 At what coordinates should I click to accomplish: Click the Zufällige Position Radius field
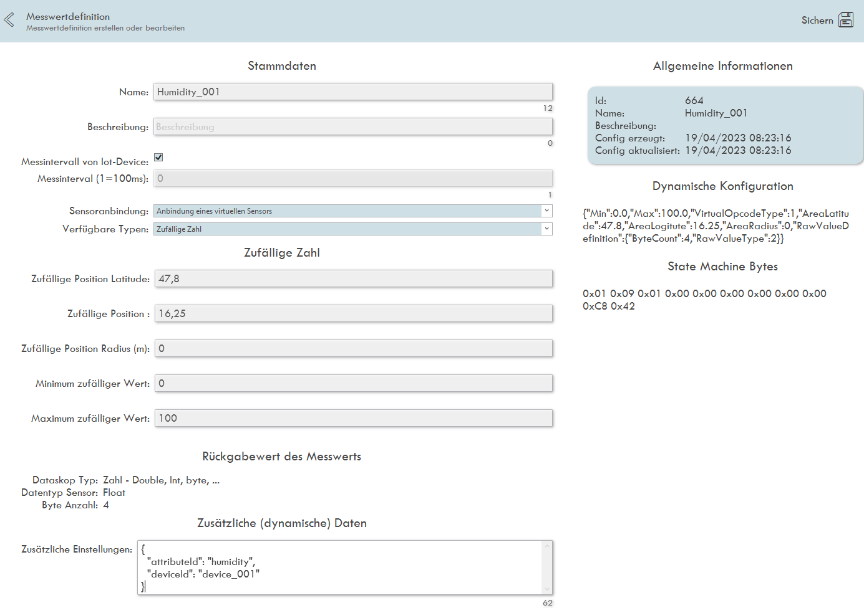click(354, 348)
